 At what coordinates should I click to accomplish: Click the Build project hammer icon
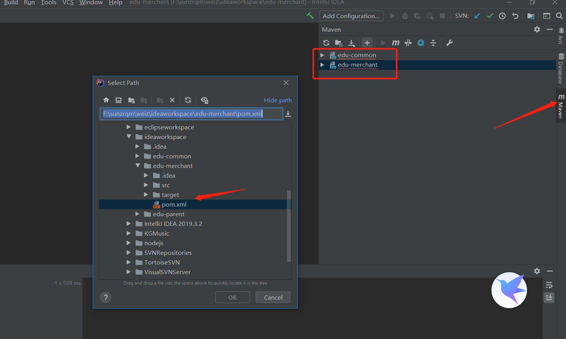[x=310, y=16]
